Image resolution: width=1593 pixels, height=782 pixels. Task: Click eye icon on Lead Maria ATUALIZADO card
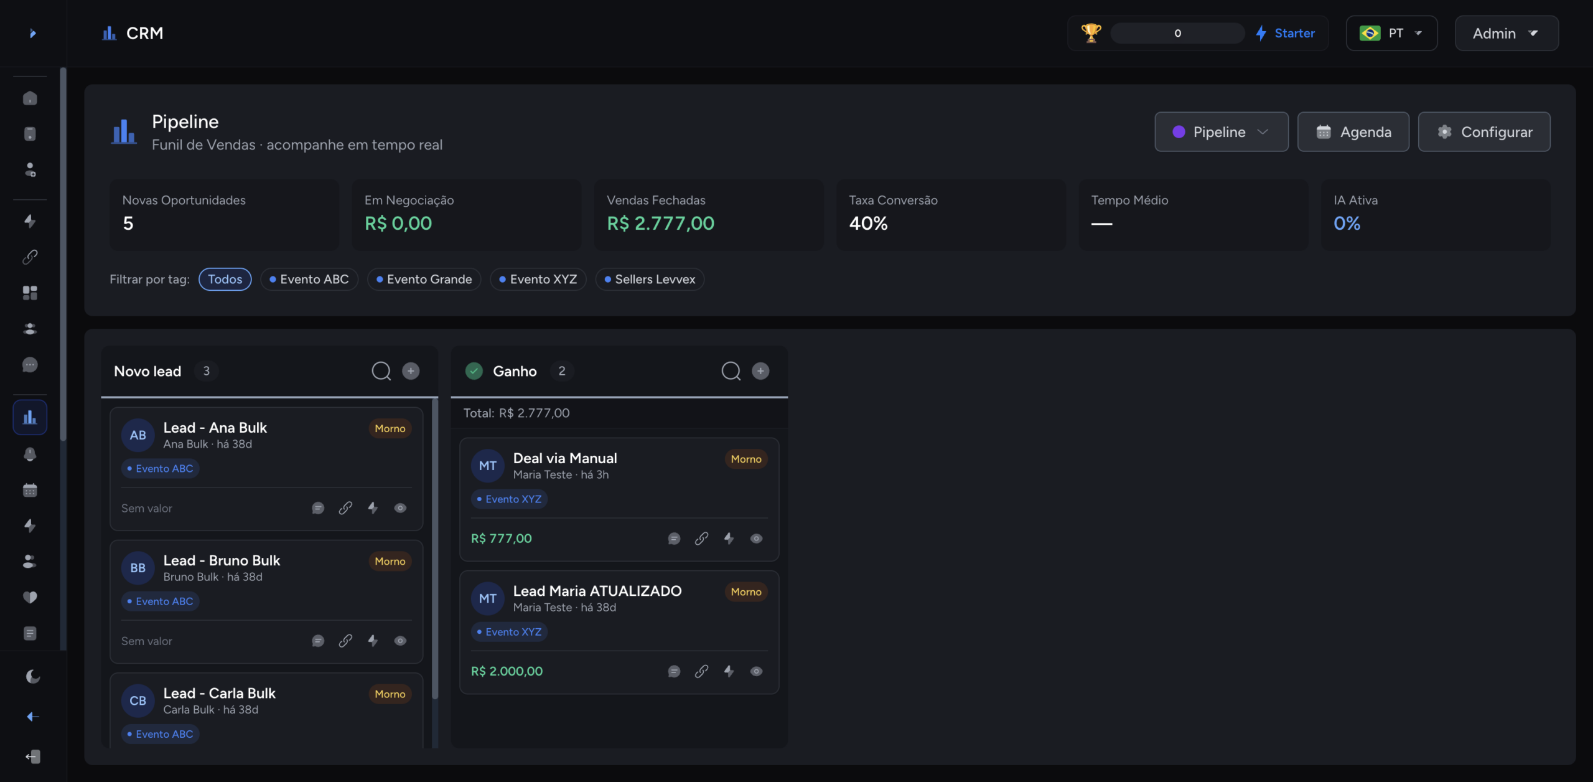click(756, 671)
